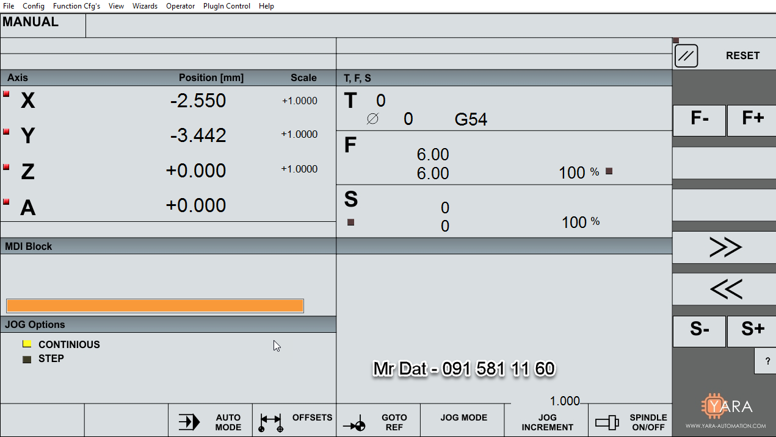This screenshot has height=437, width=776.
Task: Click the question mark help button
Action: point(767,361)
